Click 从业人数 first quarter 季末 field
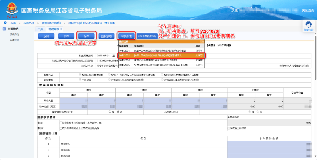 pyautogui.click(x=102, y=100)
